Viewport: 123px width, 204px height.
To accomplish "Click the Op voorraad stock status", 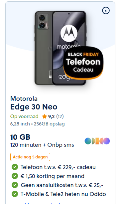I will coord(24,116).
